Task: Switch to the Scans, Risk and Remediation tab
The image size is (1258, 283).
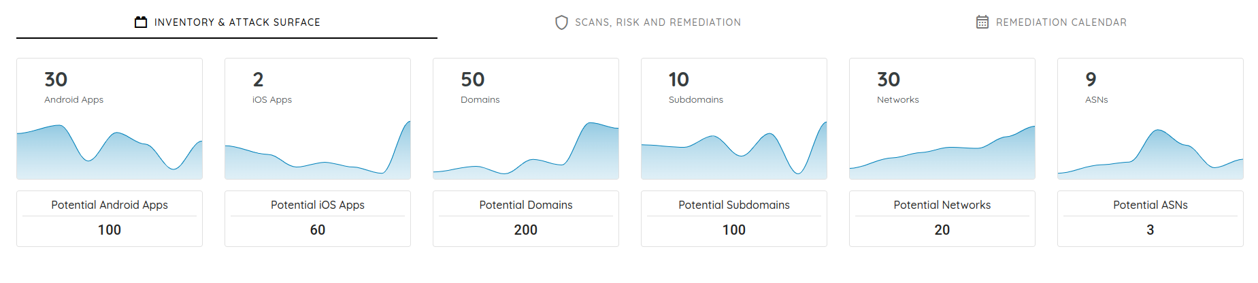Action: [648, 22]
